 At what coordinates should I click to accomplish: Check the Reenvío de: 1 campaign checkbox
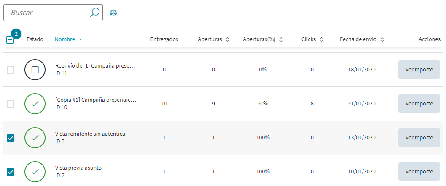coord(11,70)
